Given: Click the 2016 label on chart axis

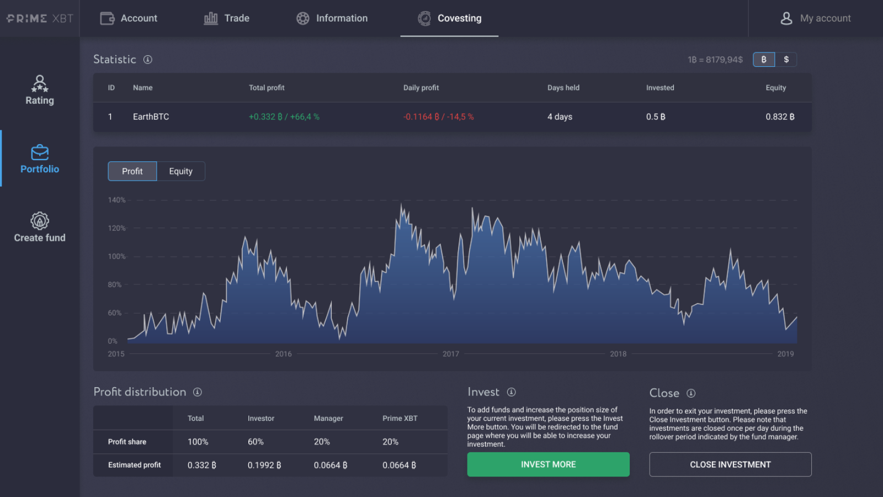Looking at the screenshot, I should [284, 354].
